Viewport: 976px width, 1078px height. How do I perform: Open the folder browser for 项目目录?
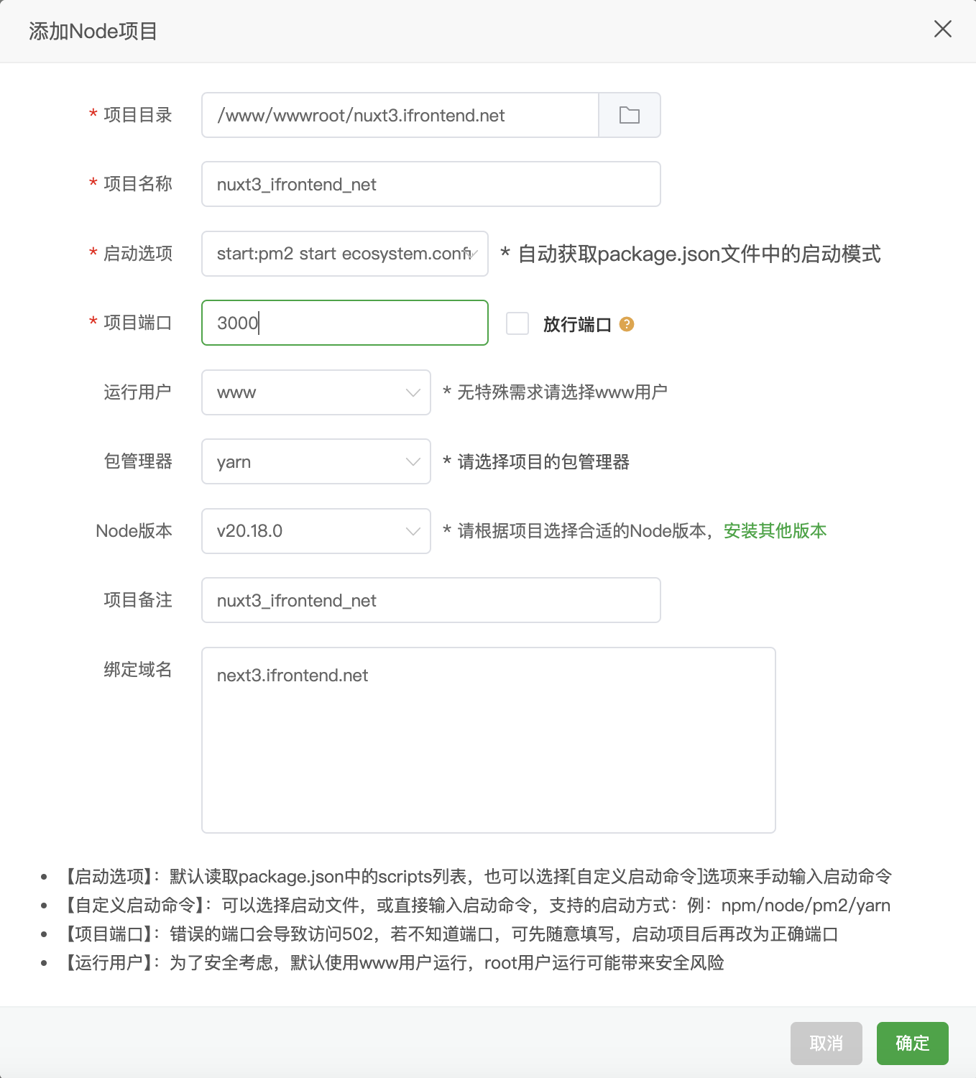pos(629,115)
